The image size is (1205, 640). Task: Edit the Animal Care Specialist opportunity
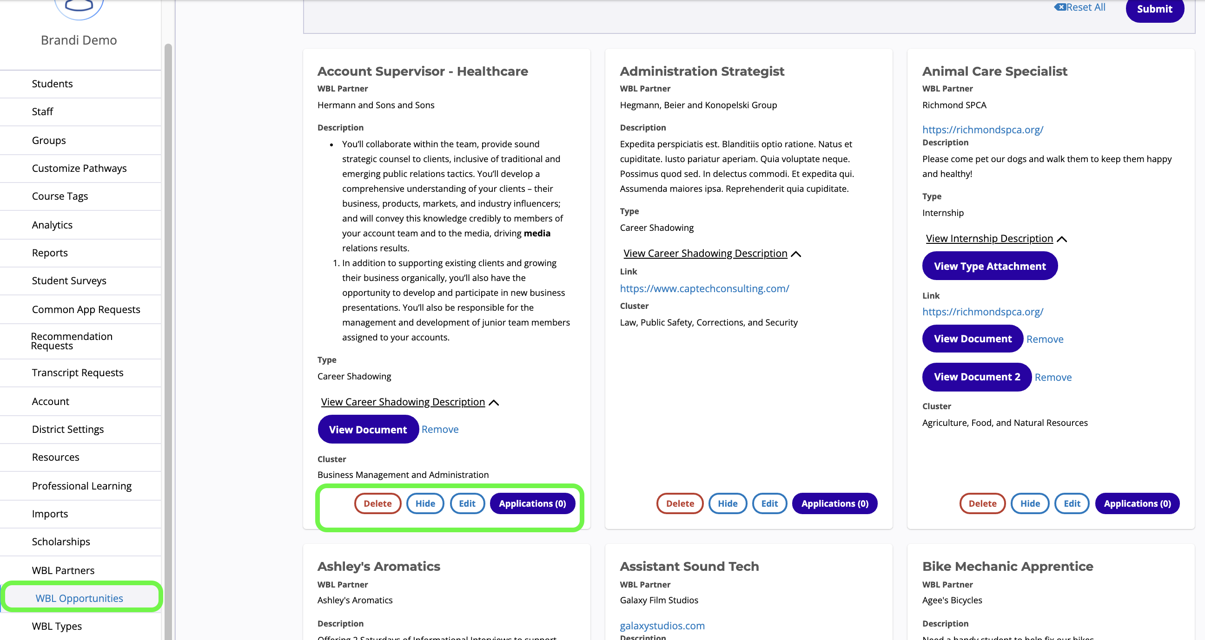[1072, 503]
